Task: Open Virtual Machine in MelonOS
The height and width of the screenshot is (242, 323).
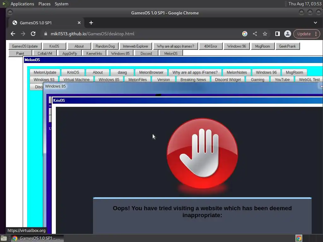Action: tap(76, 79)
